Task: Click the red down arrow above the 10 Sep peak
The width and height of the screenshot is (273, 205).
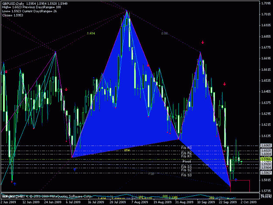Action: coord(203,42)
